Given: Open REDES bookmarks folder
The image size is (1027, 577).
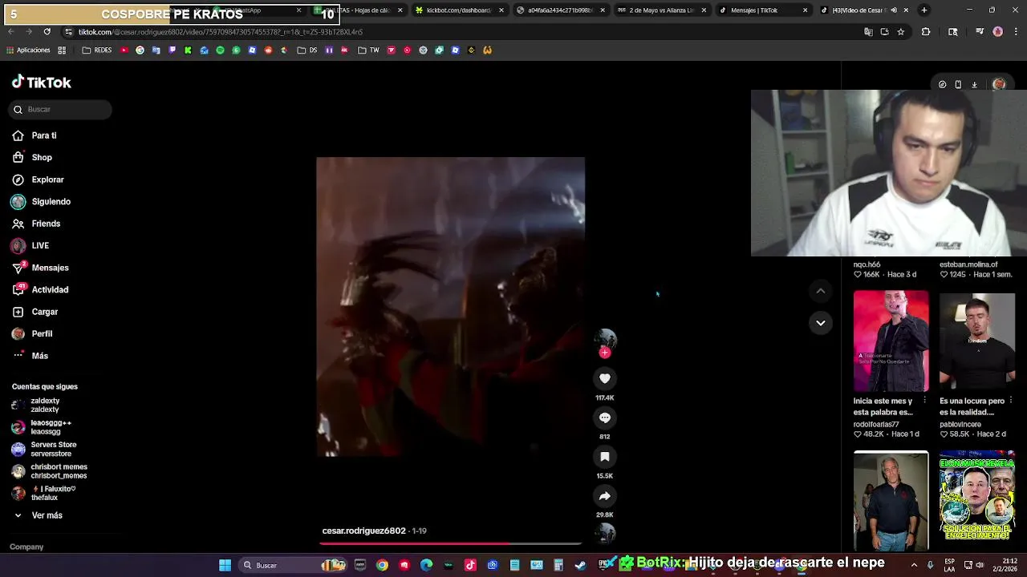Looking at the screenshot, I should click(97, 50).
